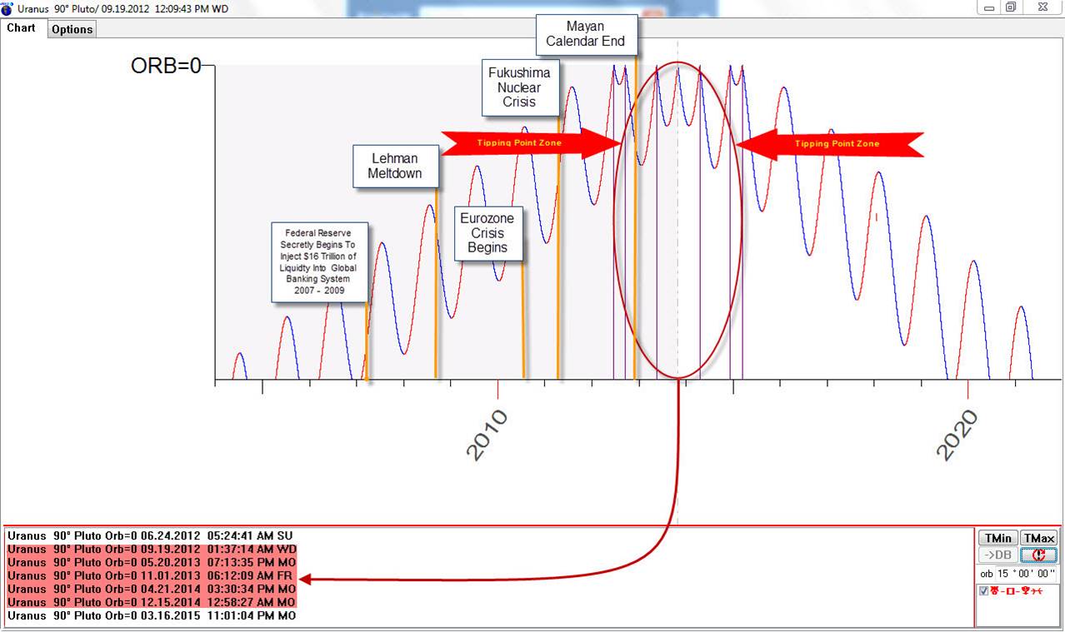This screenshot has width=1065, height=632.
Task: Minimize the chart window
Action: [x=989, y=7]
